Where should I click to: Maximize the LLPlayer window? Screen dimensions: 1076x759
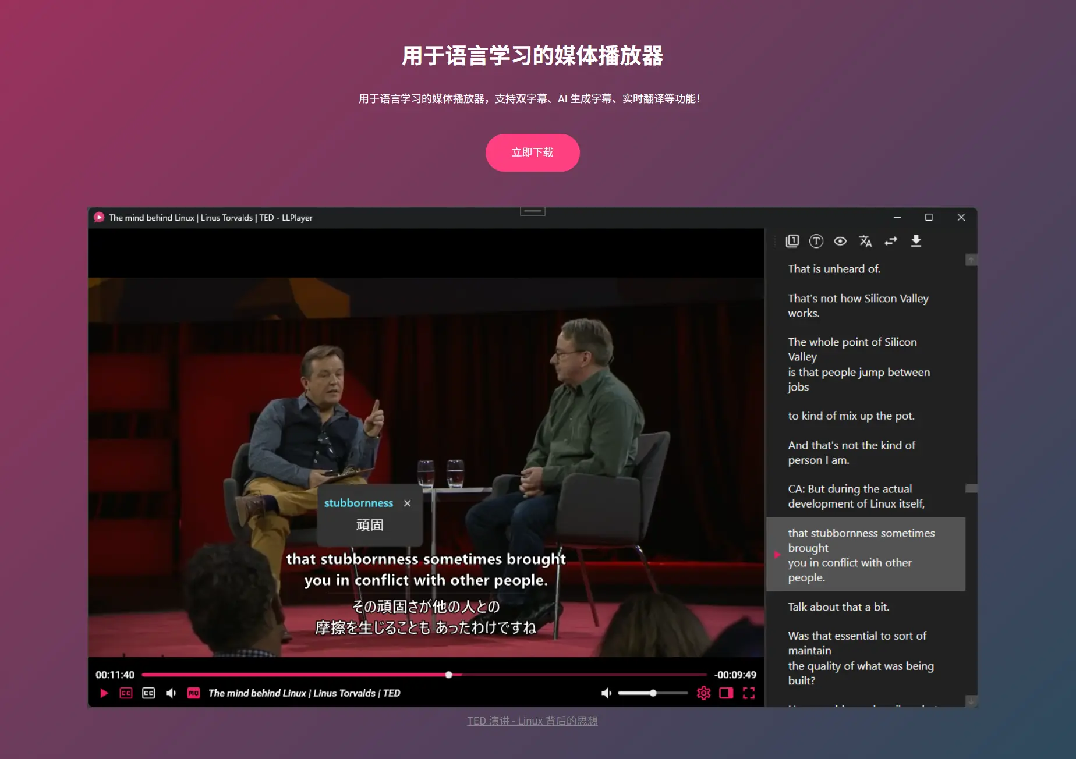point(929,217)
